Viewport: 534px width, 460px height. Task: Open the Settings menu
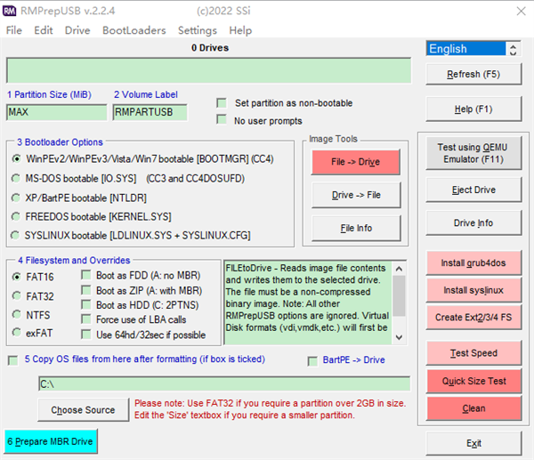[197, 30]
